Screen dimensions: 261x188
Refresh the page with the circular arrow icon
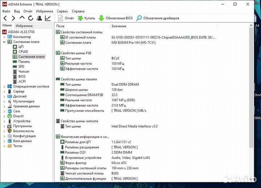click(30, 18)
